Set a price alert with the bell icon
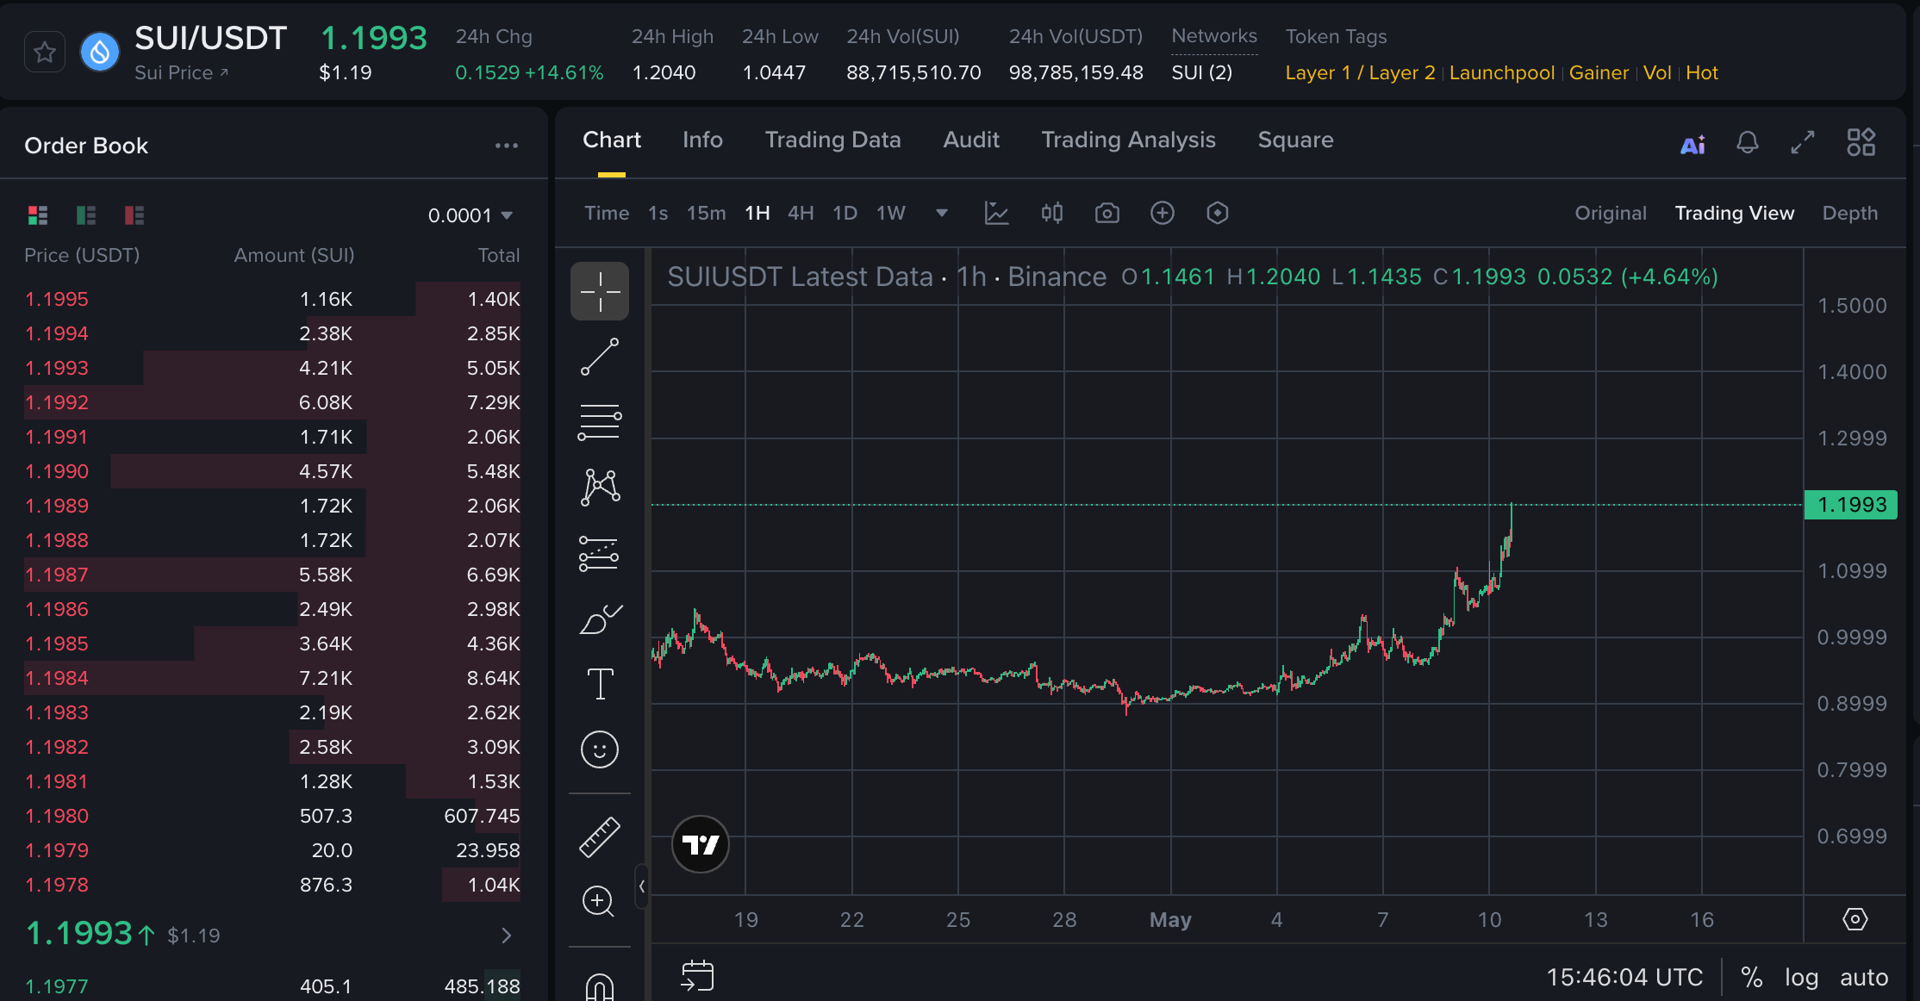The height and width of the screenshot is (1001, 1920). click(x=1747, y=142)
